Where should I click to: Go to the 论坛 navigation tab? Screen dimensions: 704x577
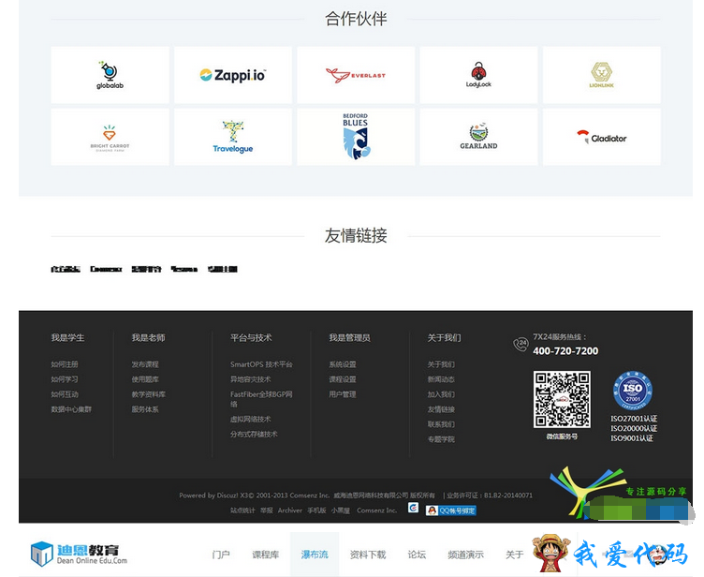pyautogui.click(x=417, y=555)
